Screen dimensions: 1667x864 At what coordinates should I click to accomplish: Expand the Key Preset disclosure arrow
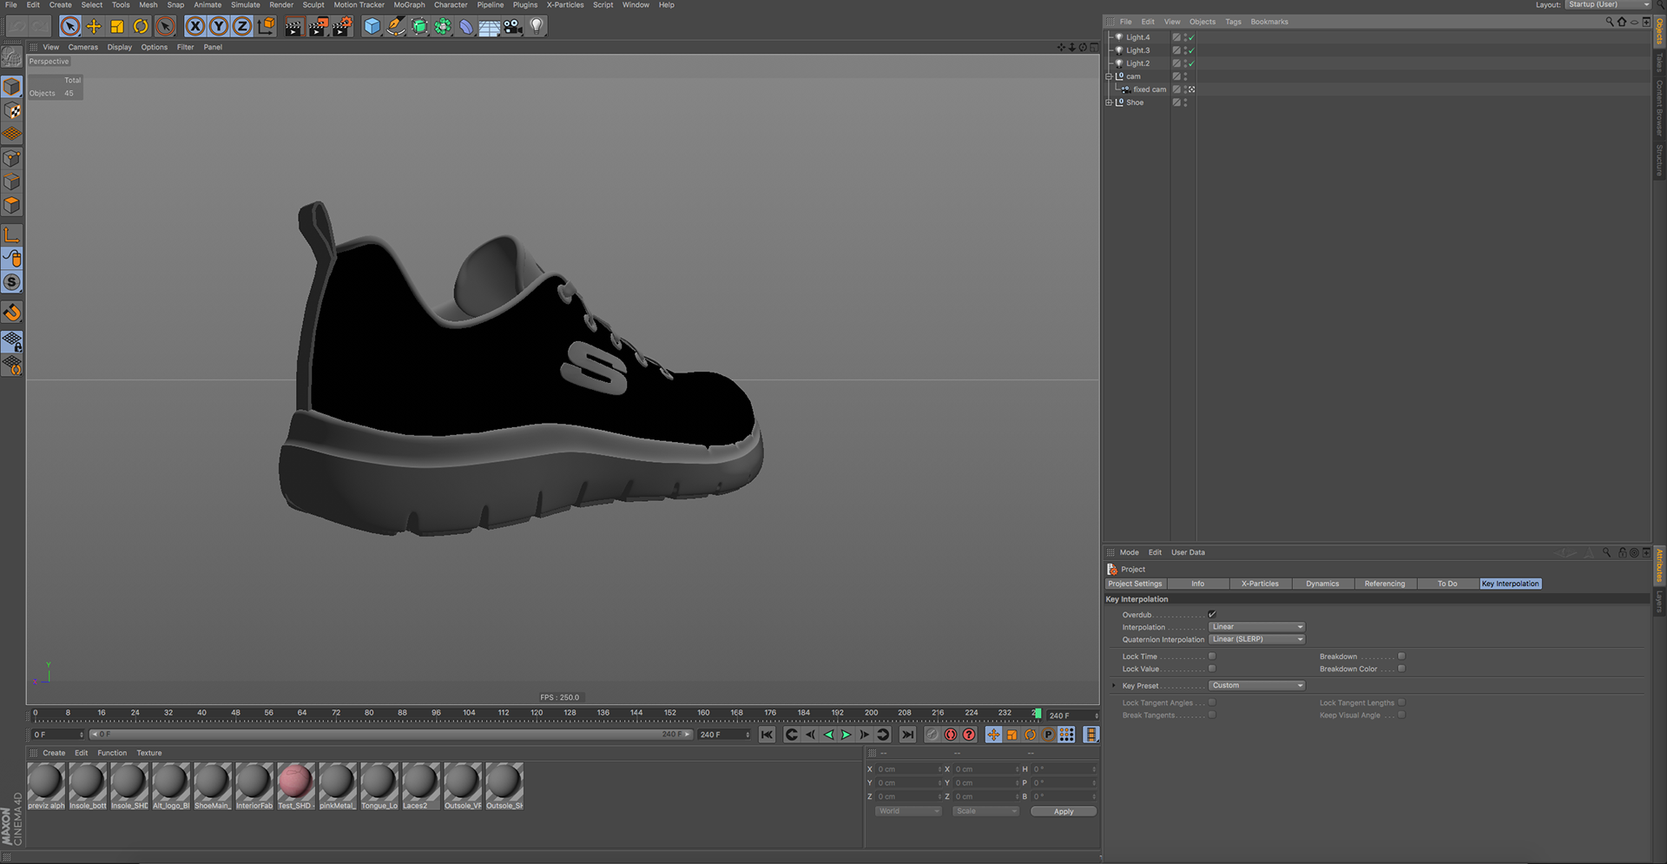(1114, 685)
